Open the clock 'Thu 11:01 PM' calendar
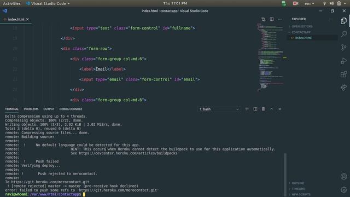This screenshot has width=350, height=197. point(175,3)
